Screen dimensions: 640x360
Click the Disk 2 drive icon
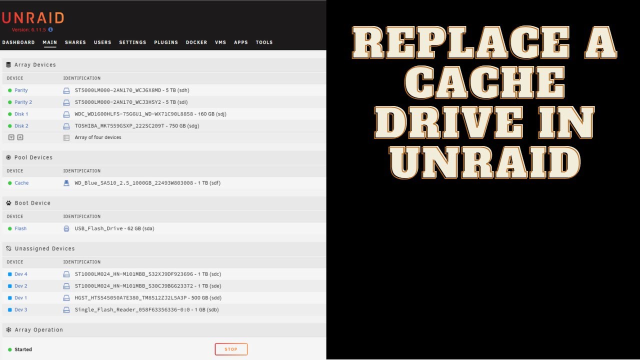point(66,126)
